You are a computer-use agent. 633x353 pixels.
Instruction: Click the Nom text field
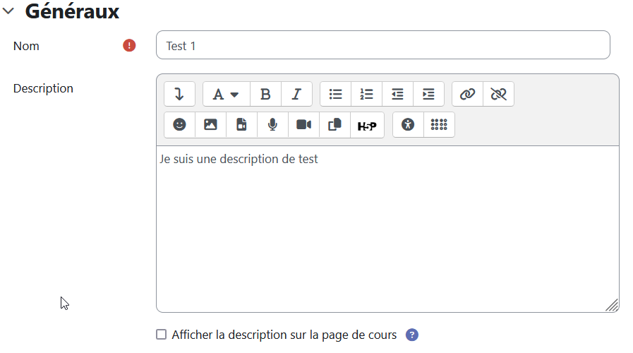[383, 45]
